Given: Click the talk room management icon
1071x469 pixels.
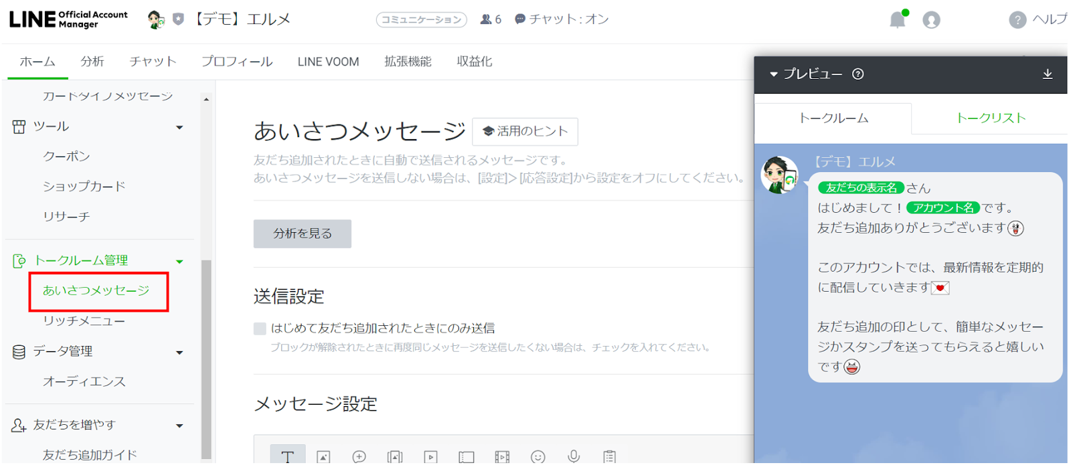Looking at the screenshot, I should pos(19,261).
